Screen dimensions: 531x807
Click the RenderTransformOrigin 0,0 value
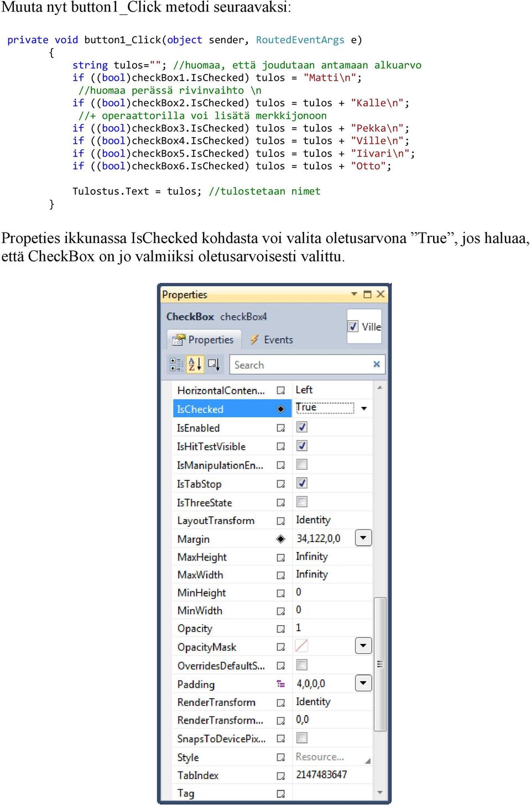click(302, 719)
